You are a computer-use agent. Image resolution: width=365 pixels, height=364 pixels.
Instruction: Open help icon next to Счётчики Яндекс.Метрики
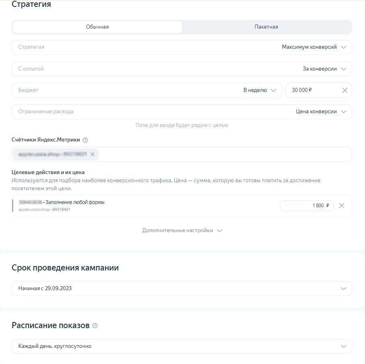[85, 140]
